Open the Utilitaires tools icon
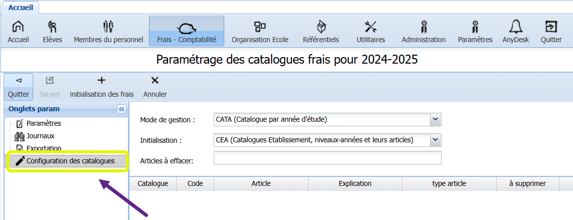Viewport: 573px width, 220px height. tap(370, 32)
